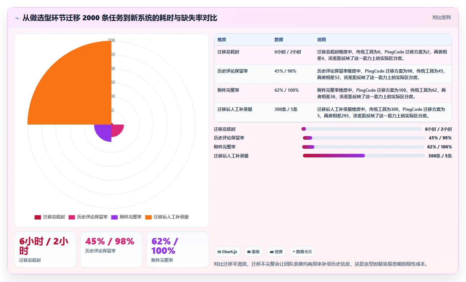
Task: Select the 迁移总耗时 progress bar
Action: [x=361, y=129]
